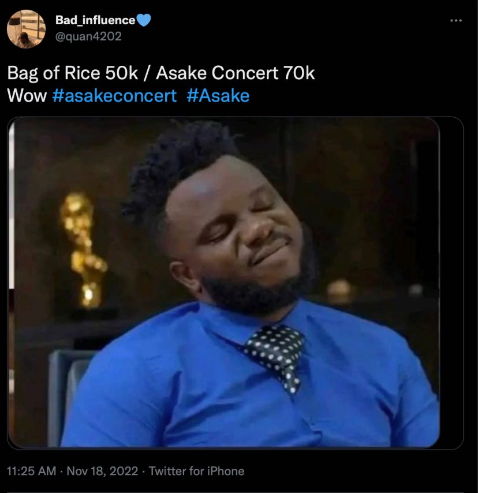This screenshot has width=478, height=493.
Task: Click the 'Asake Concert 70k' text
Action: coord(235,73)
